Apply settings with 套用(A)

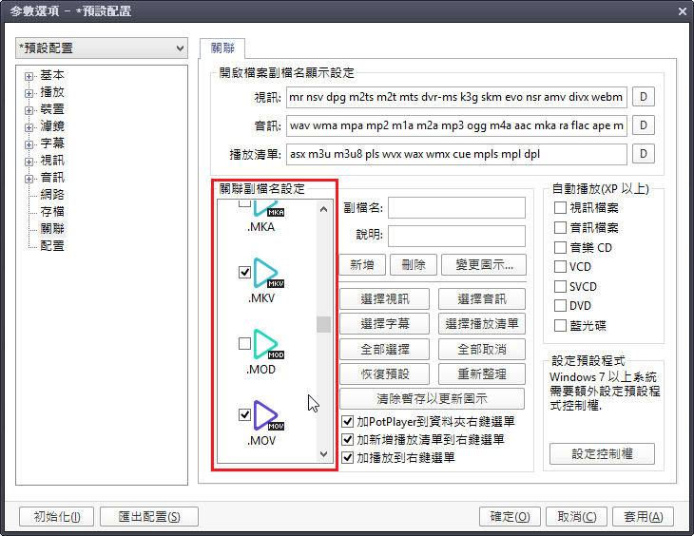643,517
